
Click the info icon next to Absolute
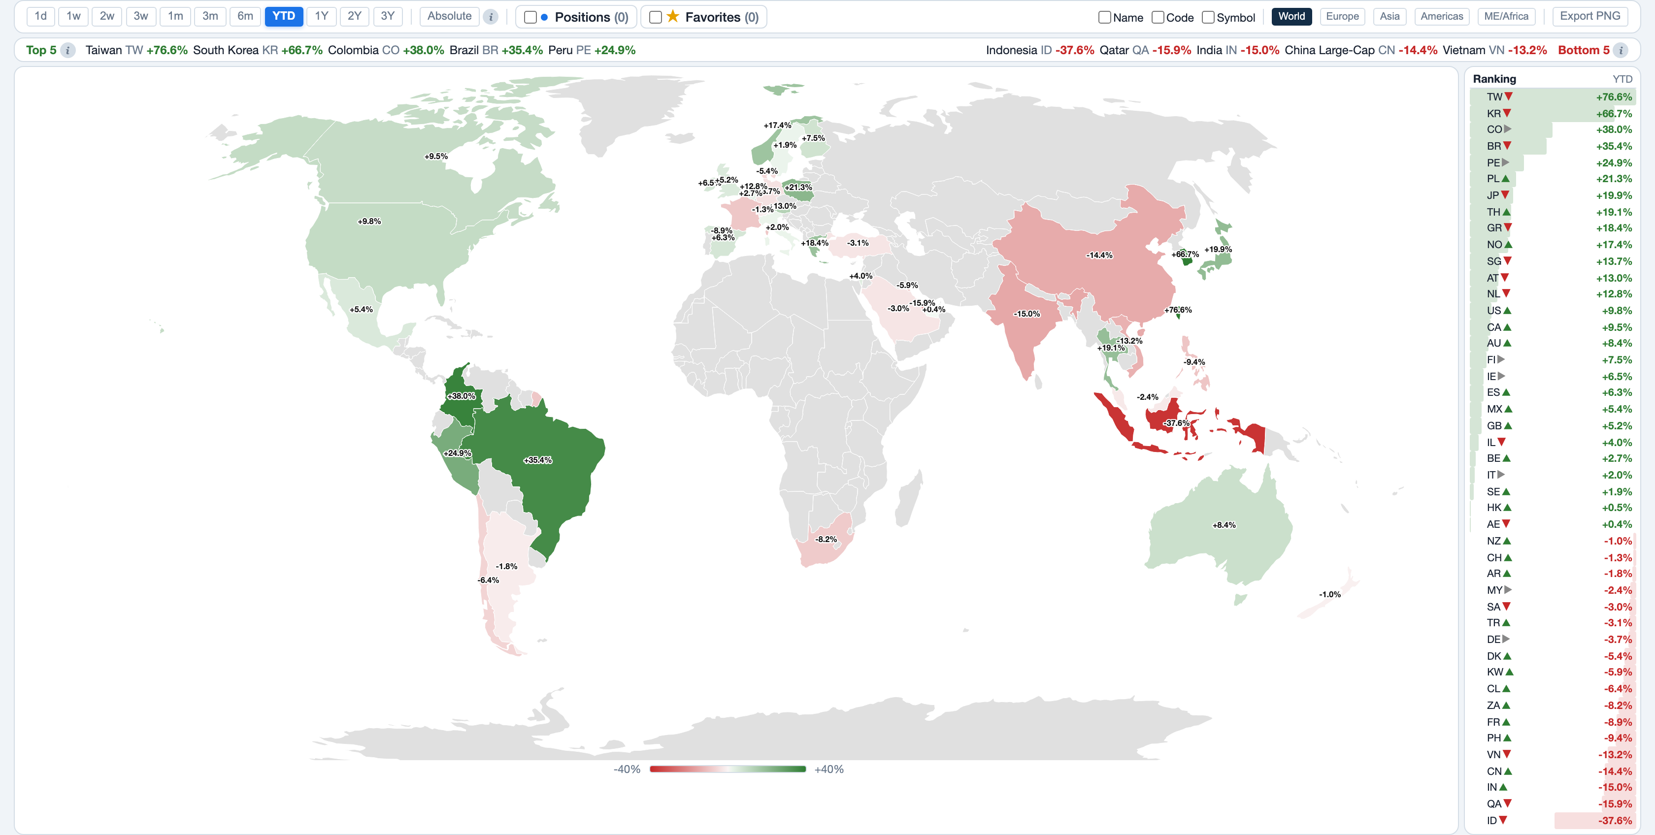pyautogui.click(x=491, y=17)
